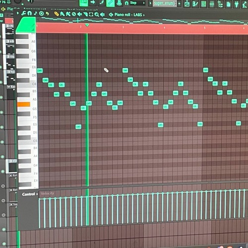Click the Velocity control label
248x248 pixels.
pyautogui.click(x=48, y=193)
